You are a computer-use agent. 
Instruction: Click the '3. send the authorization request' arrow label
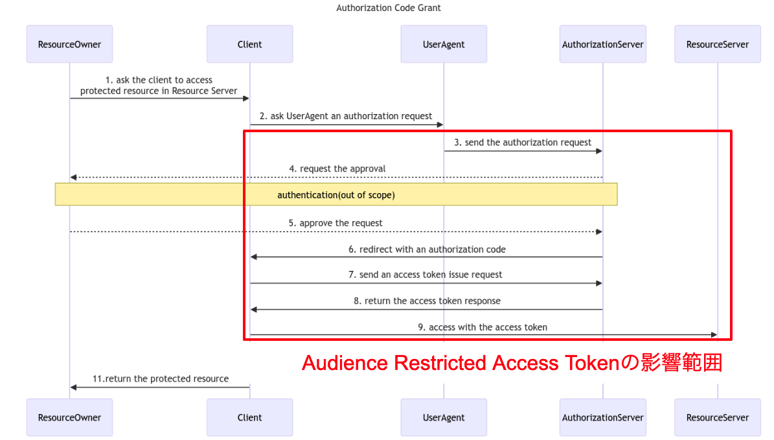tap(523, 142)
